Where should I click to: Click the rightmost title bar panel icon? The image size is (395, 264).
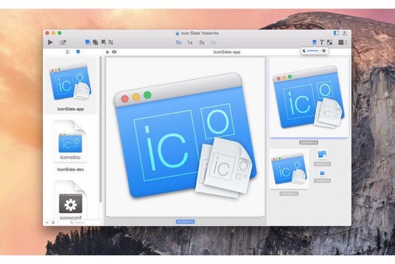pos(345,33)
